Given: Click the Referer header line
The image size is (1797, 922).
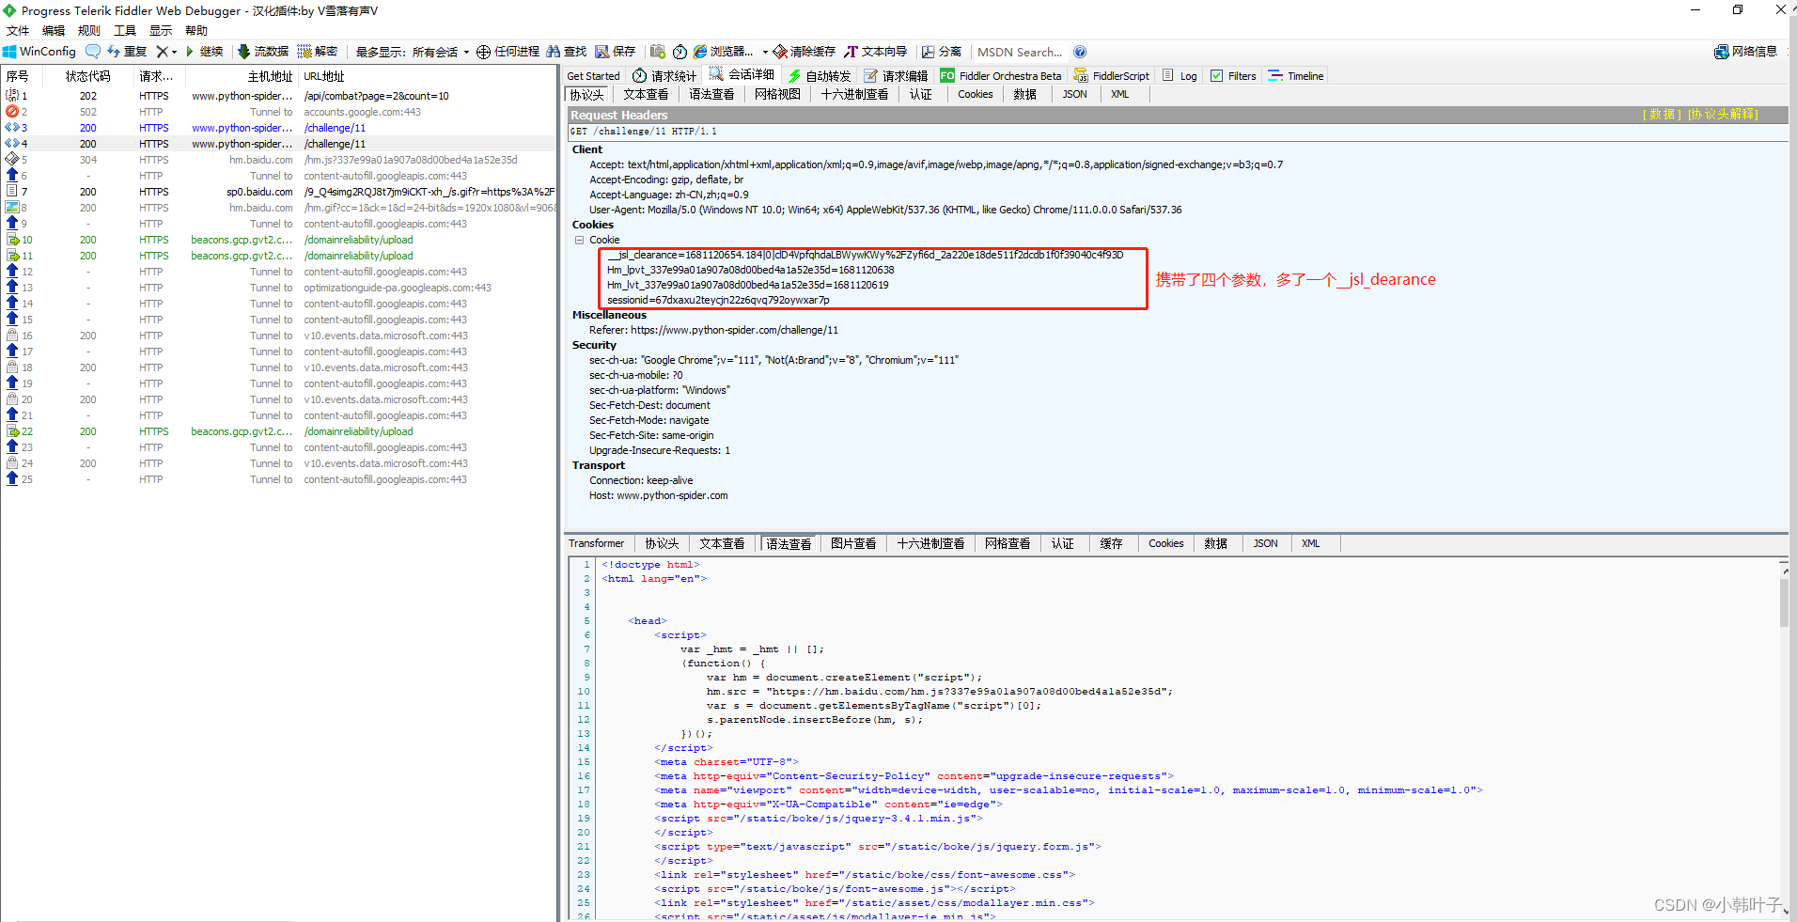Looking at the screenshot, I should point(713,330).
